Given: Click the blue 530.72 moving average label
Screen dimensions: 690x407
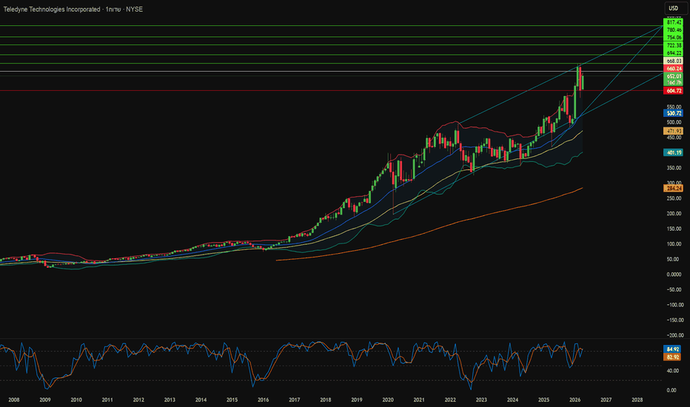Looking at the screenshot, I should [674, 113].
